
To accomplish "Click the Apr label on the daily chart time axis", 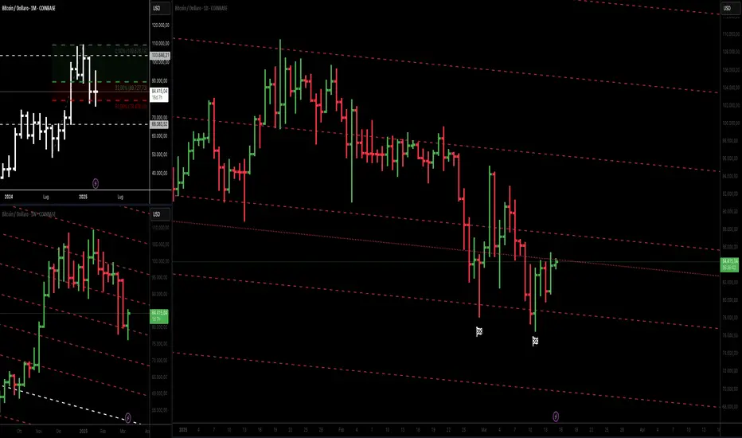I will [x=642, y=430].
